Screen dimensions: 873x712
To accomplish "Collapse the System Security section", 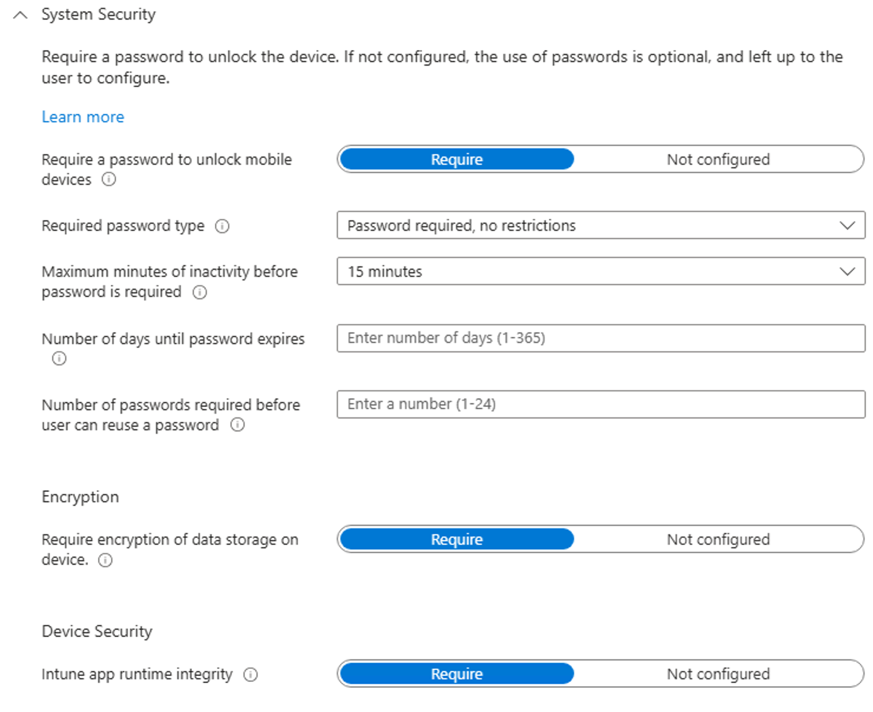I will 20,15.
